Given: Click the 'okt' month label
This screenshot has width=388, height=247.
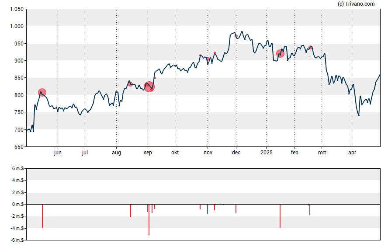Looking at the screenshot, I should (x=175, y=153).
